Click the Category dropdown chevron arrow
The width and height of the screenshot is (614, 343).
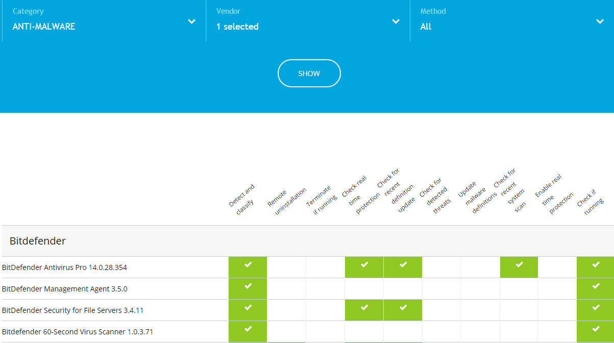[192, 21]
